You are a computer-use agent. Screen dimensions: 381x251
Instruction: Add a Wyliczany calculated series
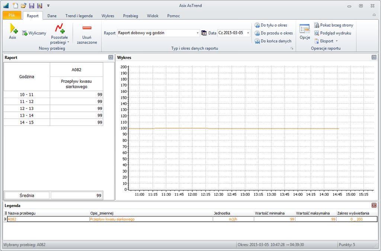34,33
